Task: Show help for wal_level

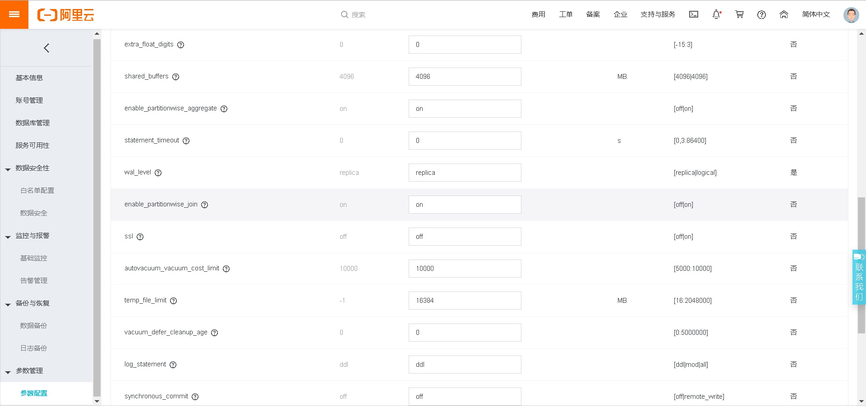Action: point(158,173)
